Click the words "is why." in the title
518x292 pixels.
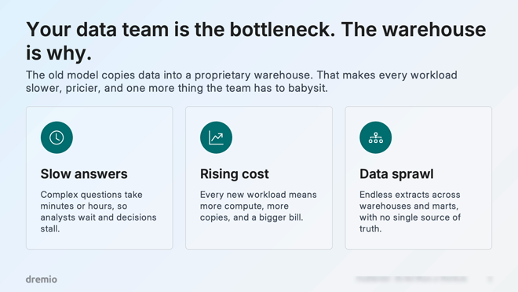59,53
